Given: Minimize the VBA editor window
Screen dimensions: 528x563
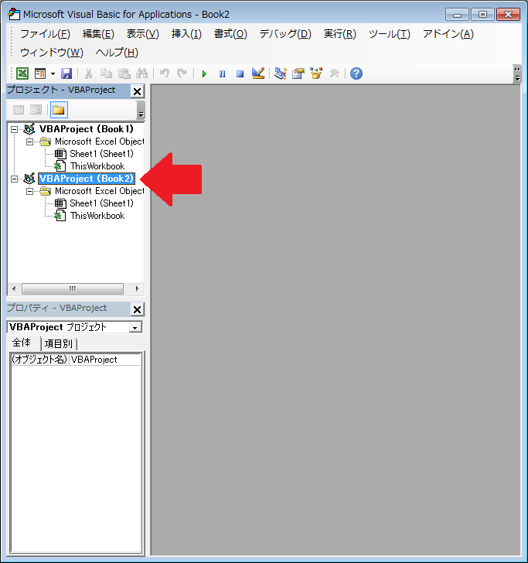Looking at the screenshot, I should click(457, 15).
